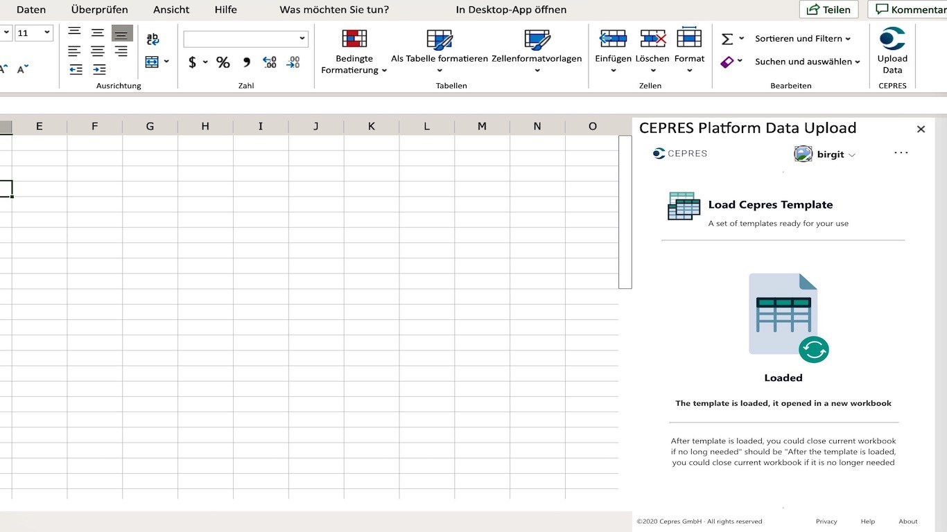
Task: Open the Ansicht tab
Action: click(x=171, y=10)
